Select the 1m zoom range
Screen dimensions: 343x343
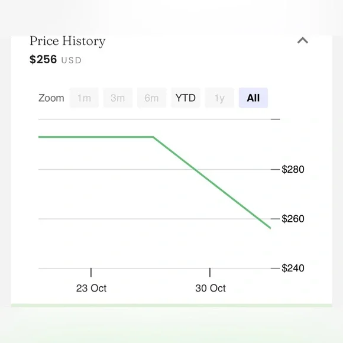click(84, 98)
